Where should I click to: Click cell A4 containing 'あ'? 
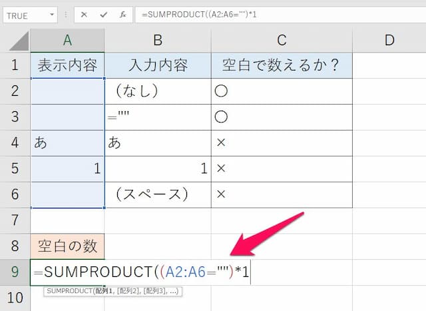click(x=67, y=143)
